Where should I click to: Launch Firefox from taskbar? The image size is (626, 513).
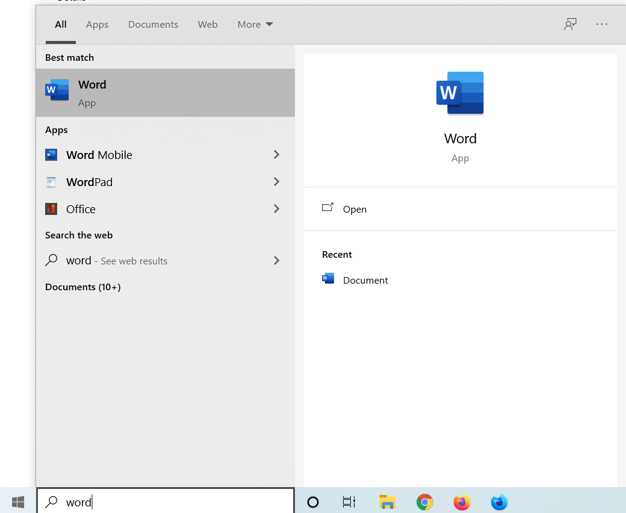462,502
